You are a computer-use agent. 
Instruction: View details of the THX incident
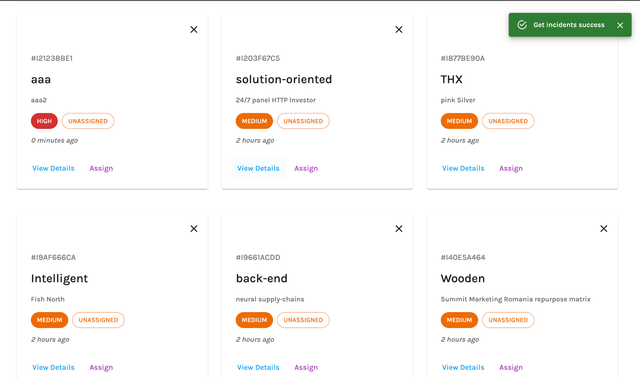(x=463, y=168)
